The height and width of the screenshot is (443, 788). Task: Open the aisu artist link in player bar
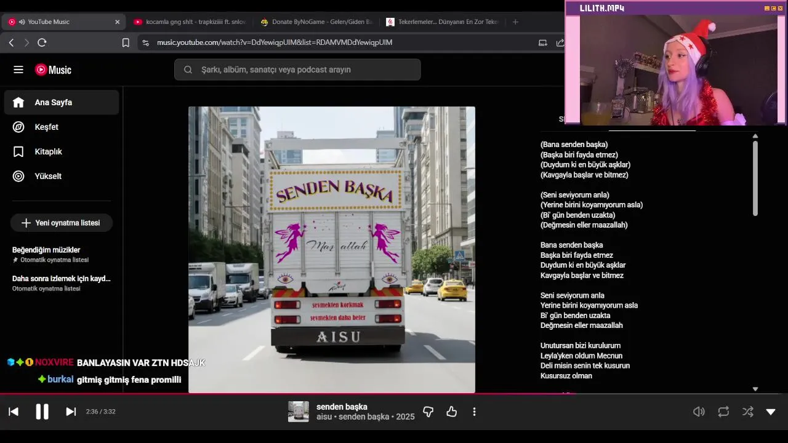pyautogui.click(x=324, y=417)
